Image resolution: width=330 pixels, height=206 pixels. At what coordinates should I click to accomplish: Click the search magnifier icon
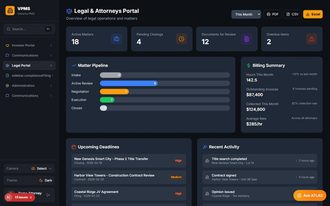(8, 29)
